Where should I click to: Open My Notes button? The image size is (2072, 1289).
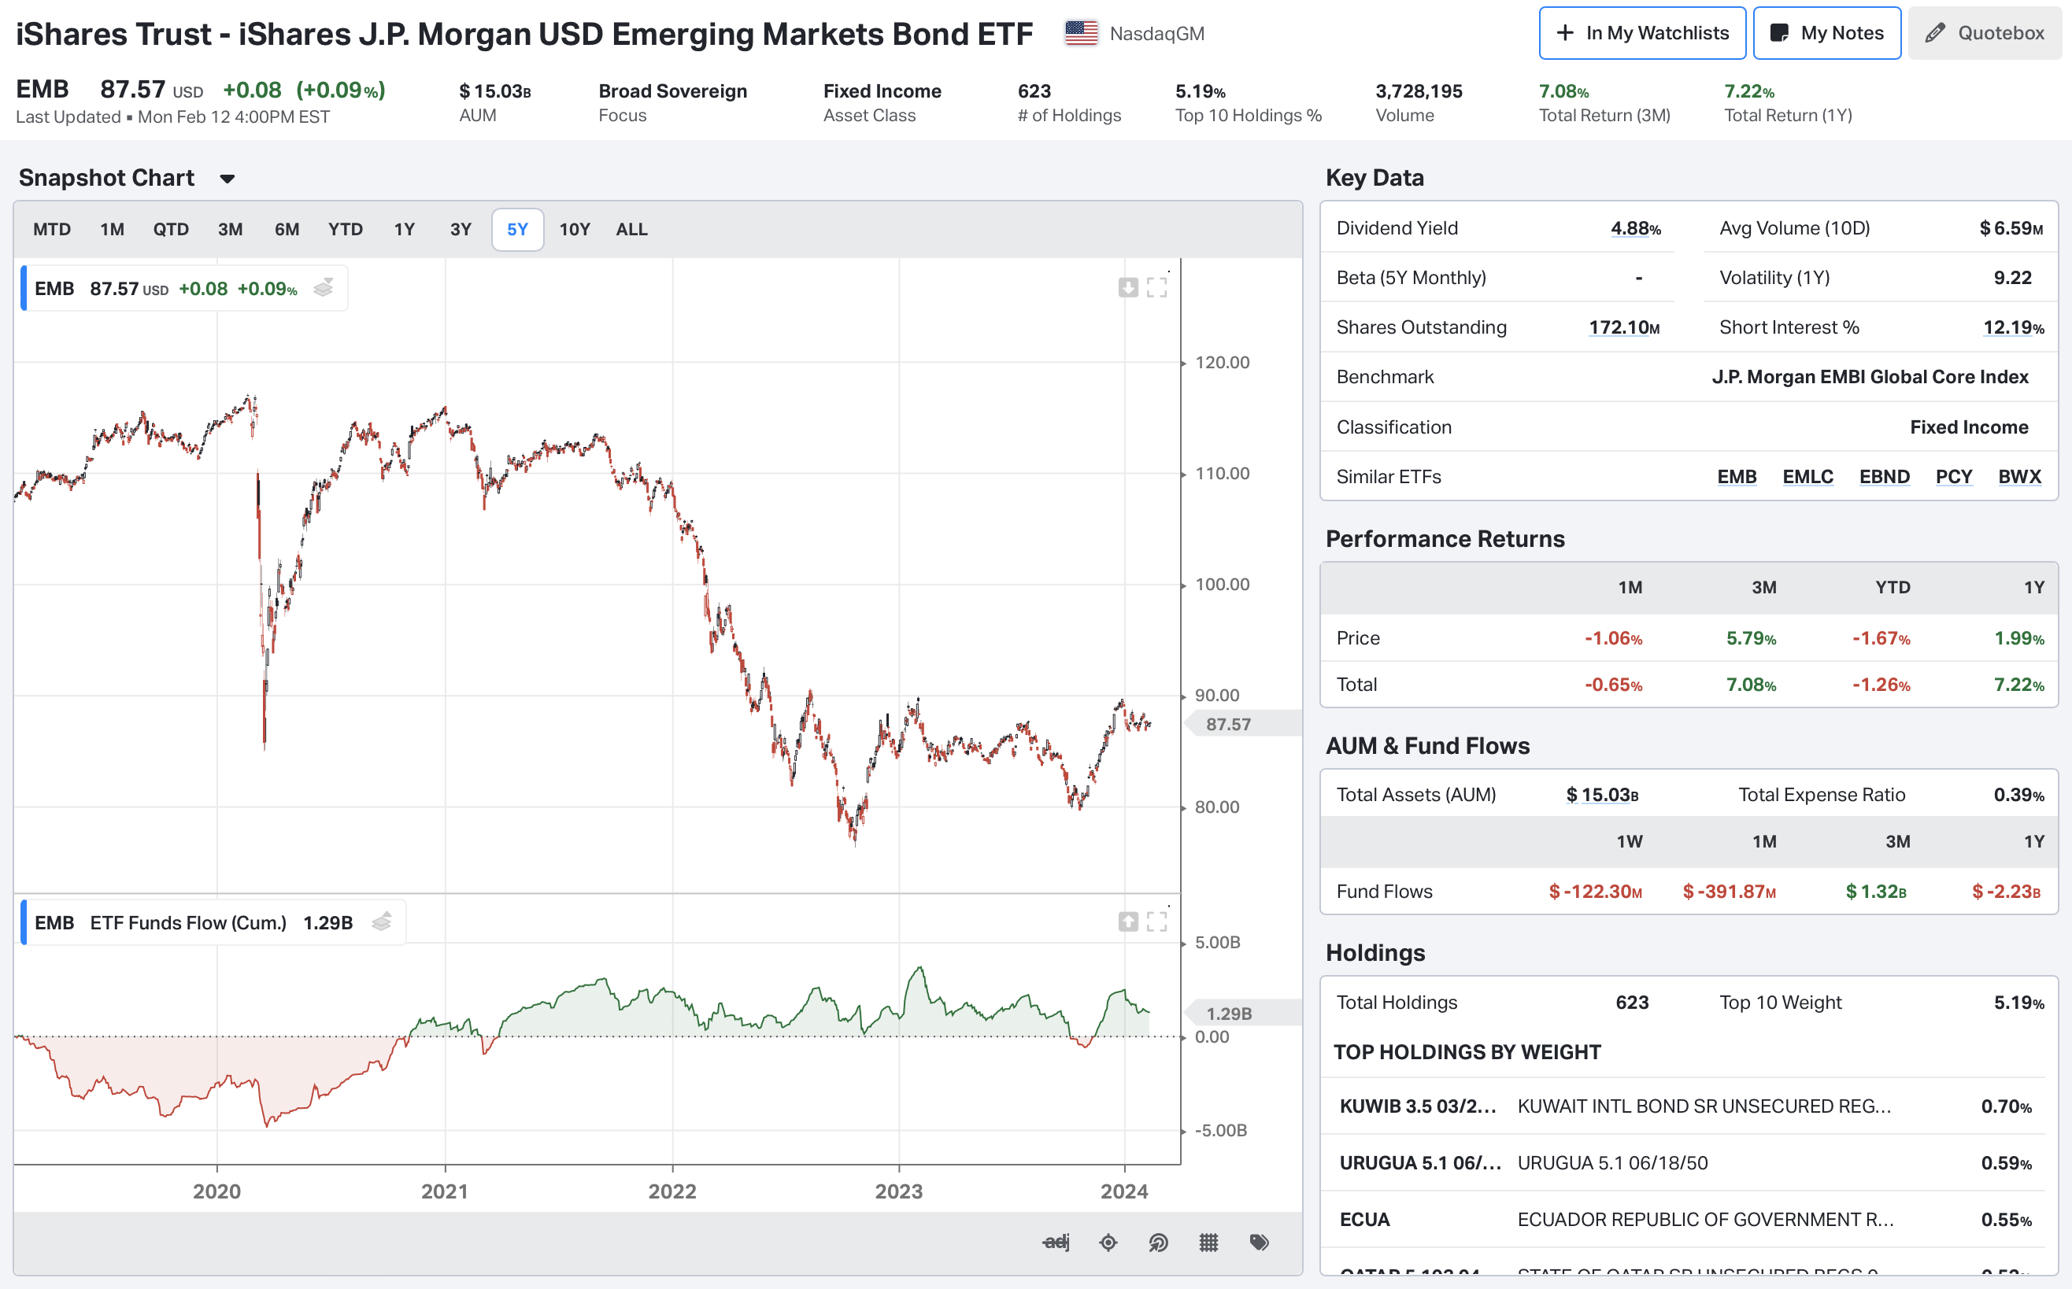pyautogui.click(x=1827, y=33)
